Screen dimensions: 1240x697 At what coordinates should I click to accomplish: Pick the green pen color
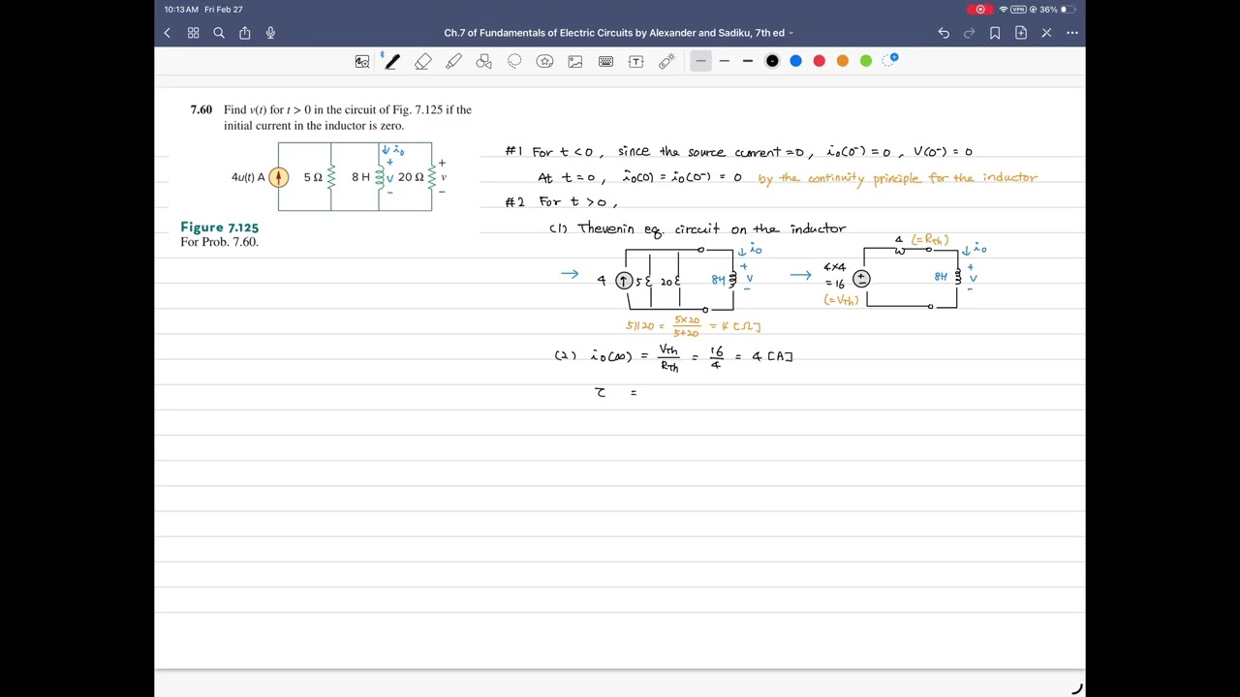[866, 61]
